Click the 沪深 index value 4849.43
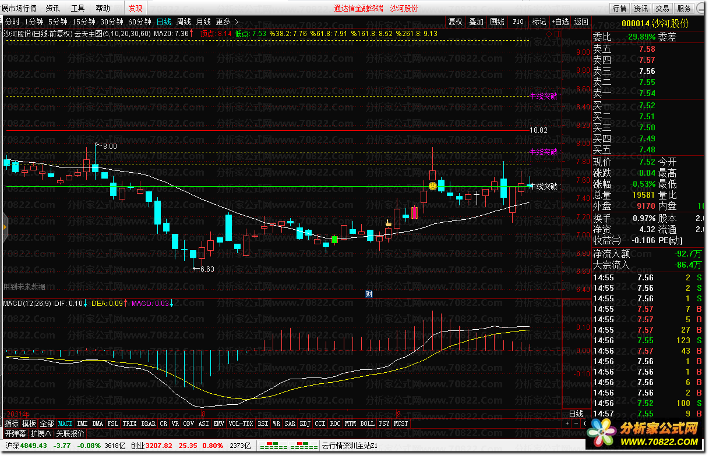Viewport: 709px width, 456px height. click(x=34, y=446)
